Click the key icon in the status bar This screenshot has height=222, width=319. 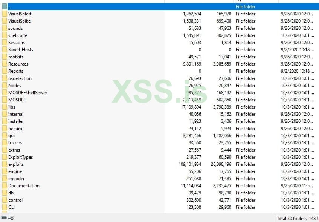pyautogui.click(x=11, y=218)
